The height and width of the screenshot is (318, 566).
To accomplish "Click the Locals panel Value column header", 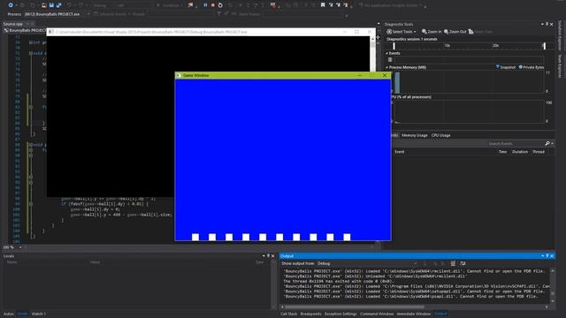I will point(95,262).
